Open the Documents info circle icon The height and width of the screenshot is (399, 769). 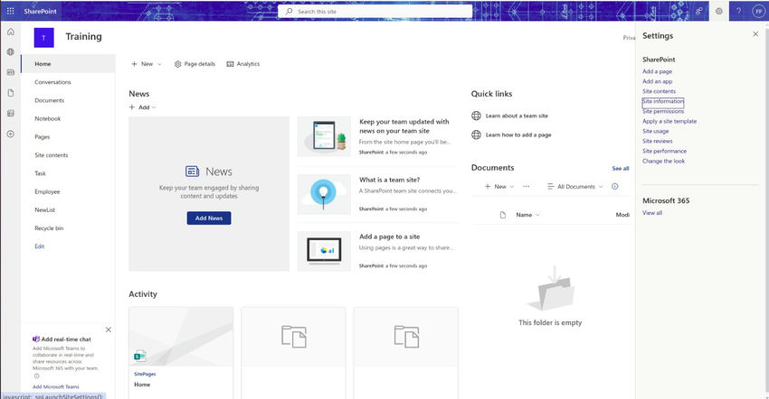[614, 186]
